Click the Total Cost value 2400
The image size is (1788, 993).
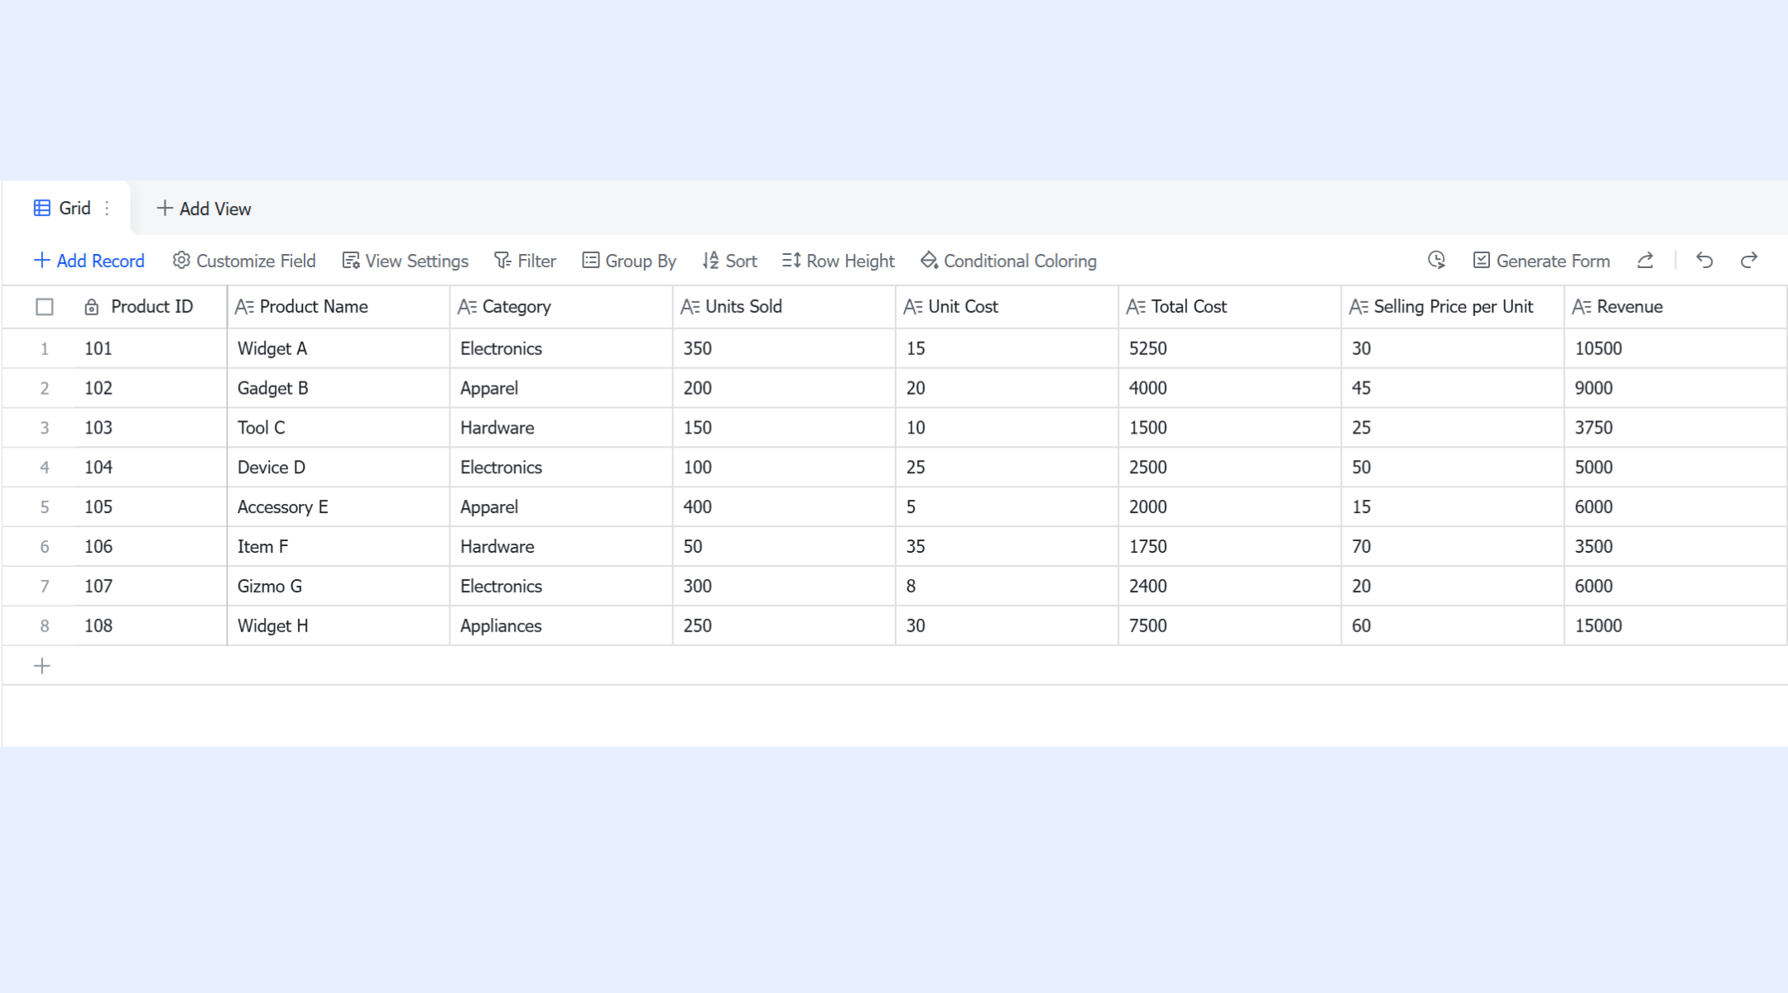pos(1230,587)
